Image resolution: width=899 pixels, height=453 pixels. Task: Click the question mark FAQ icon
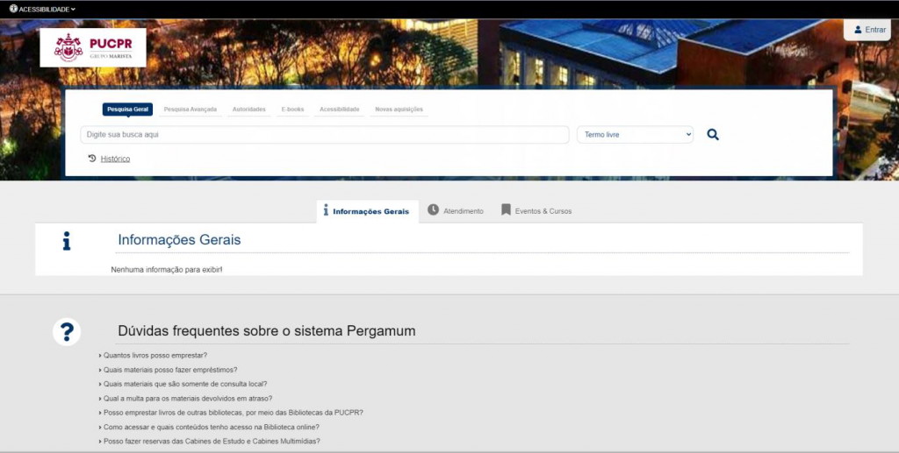(67, 332)
